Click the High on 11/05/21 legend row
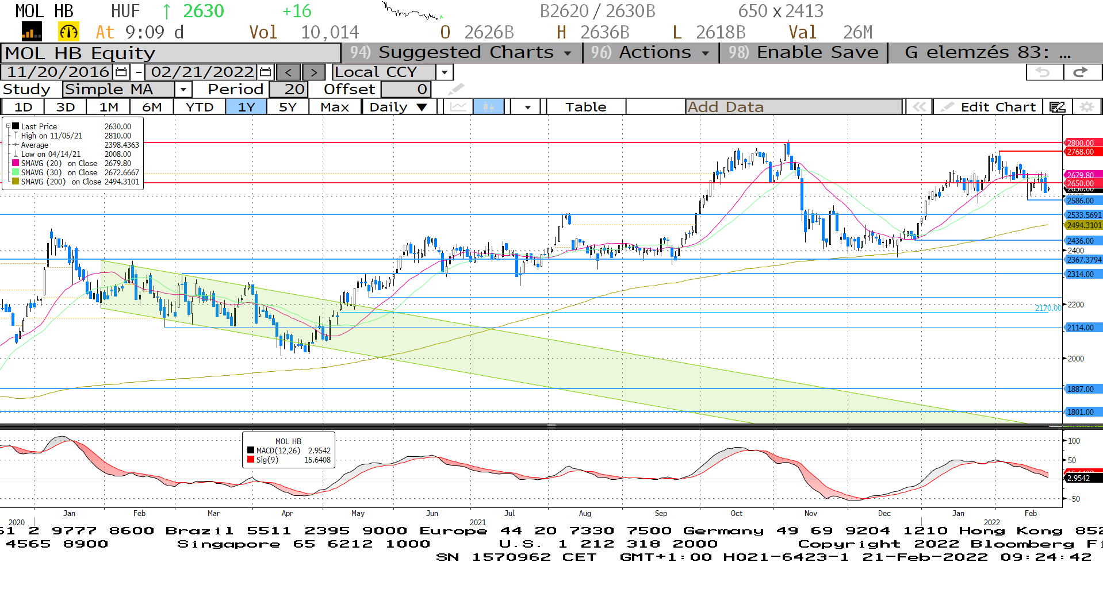This screenshot has height=589, width=1103. 73,136
